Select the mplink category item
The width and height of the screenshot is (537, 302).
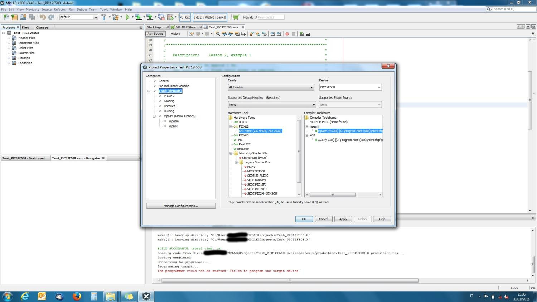[173, 126]
